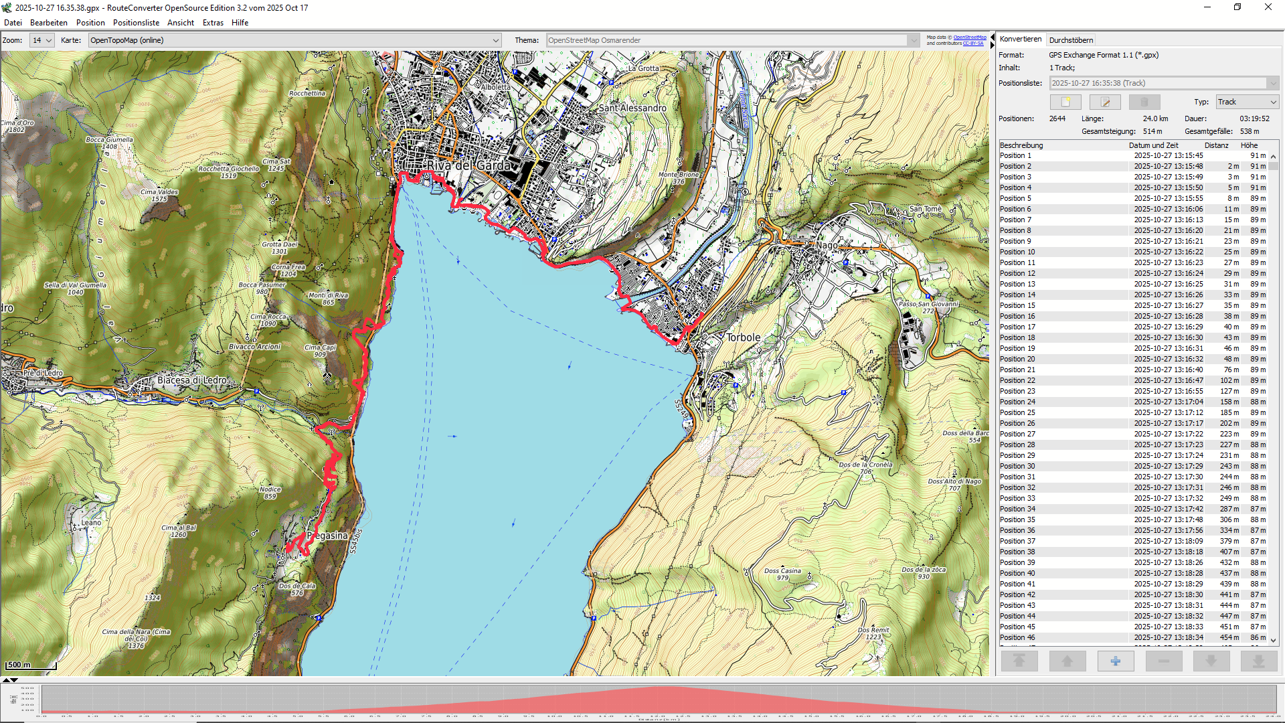1285x723 pixels.
Task: Open the Positionsliste menu
Action: click(136, 23)
